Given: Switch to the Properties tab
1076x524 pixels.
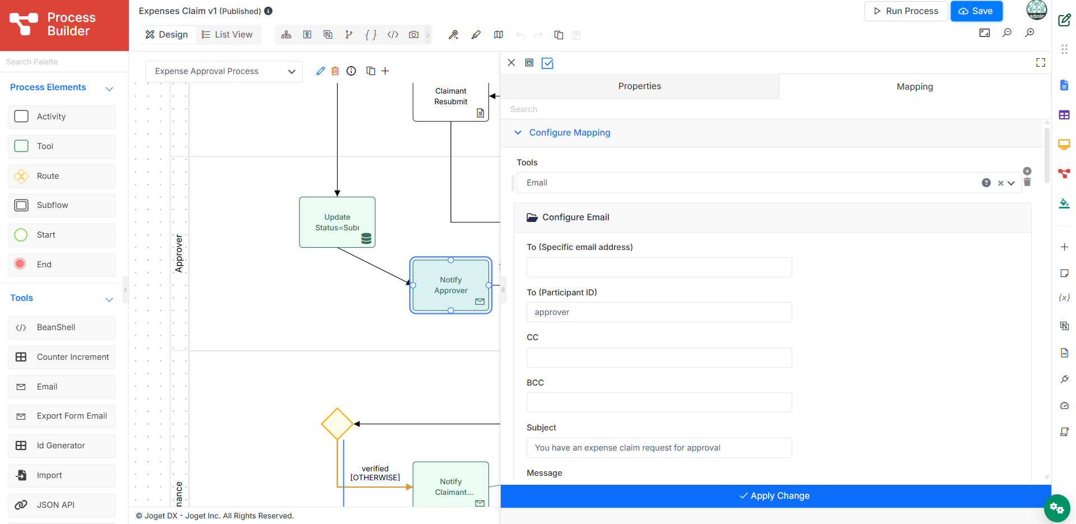Looking at the screenshot, I should [640, 86].
